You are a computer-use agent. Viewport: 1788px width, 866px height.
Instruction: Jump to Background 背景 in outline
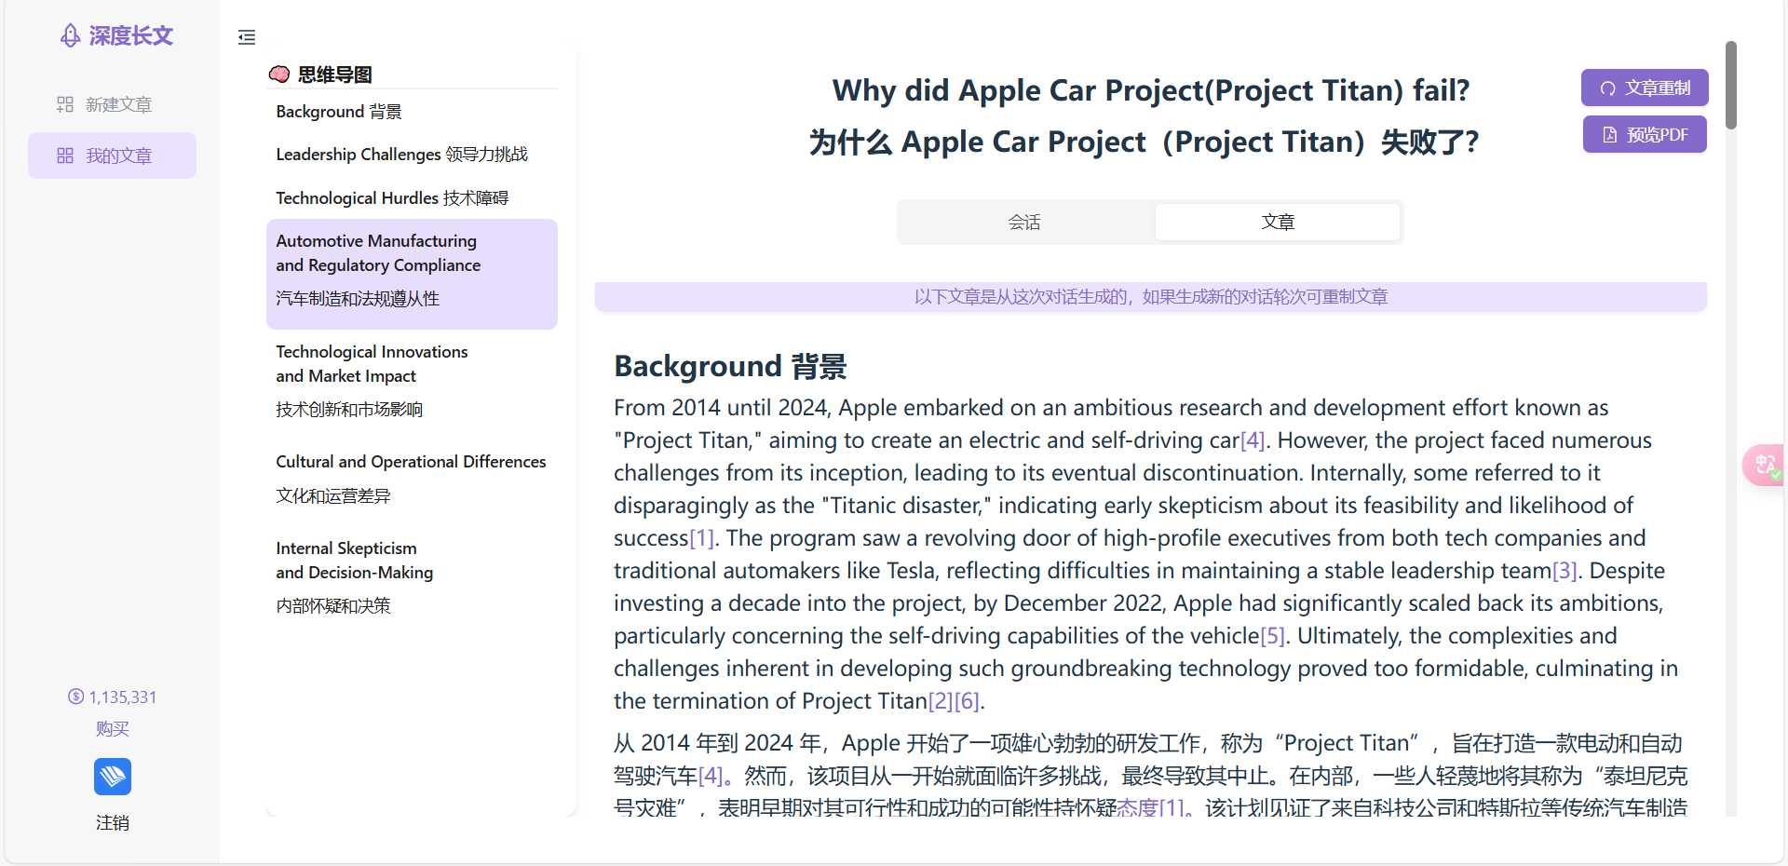tap(339, 112)
